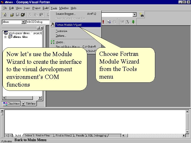This screenshot has height=143, width=191.
Task: Open the Help menu
Action: point(73,8)
